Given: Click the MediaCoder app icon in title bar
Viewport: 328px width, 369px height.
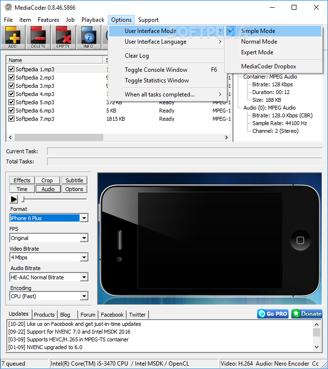Looking at the screenshot, I should click(8, 8).
